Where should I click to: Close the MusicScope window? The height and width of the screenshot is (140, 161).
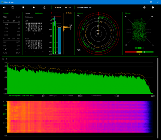tap(157, 2)
